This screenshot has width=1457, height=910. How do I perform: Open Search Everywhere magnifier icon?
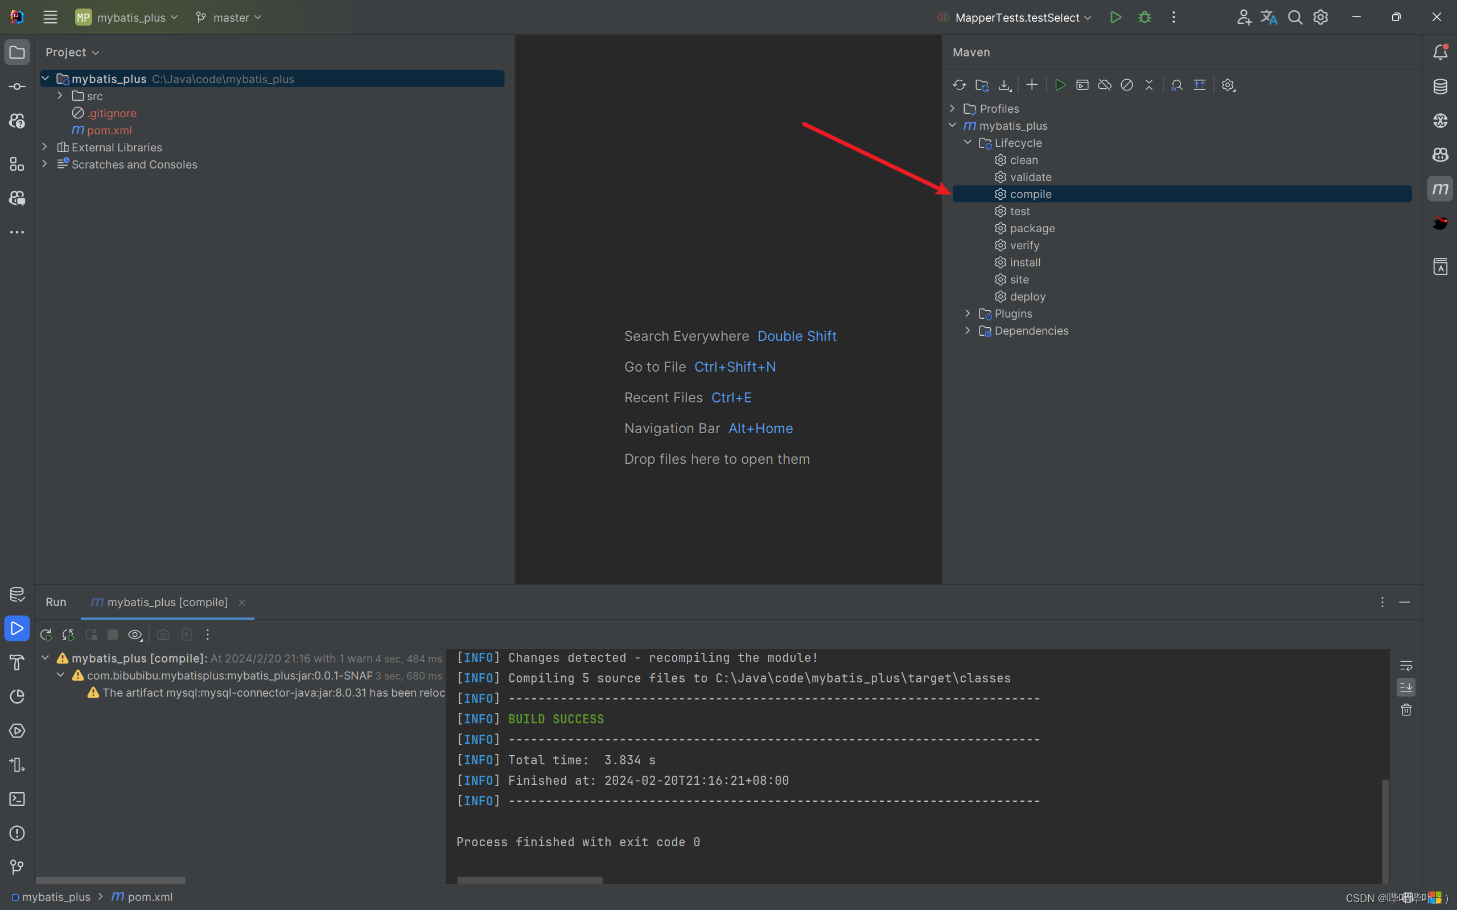(1295, 18)
